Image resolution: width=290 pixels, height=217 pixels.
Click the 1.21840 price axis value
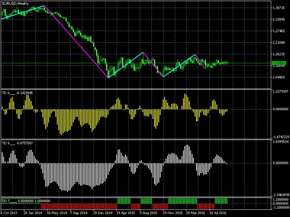[279, 43]
